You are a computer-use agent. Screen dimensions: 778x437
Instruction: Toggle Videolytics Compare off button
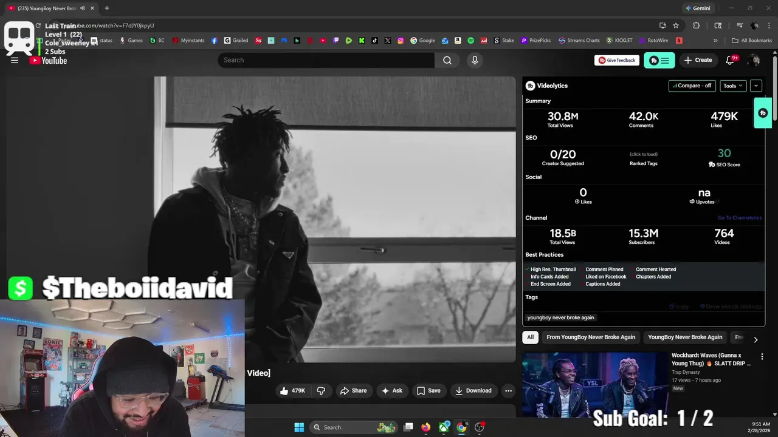pos(692,86)
